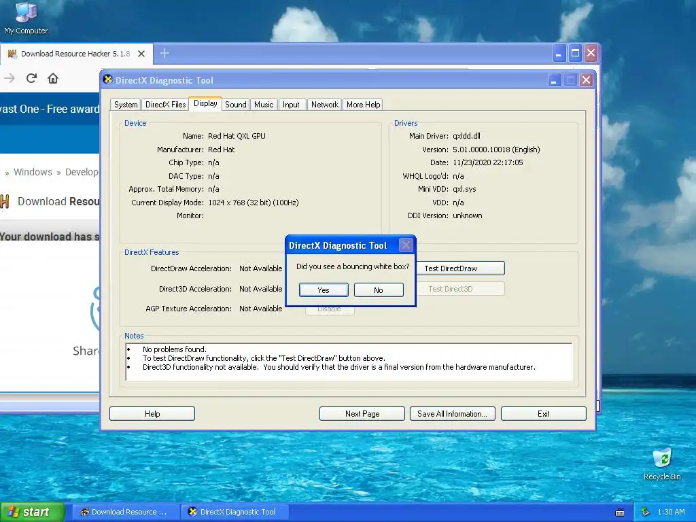Click 'No problems found.' note line

175,349
